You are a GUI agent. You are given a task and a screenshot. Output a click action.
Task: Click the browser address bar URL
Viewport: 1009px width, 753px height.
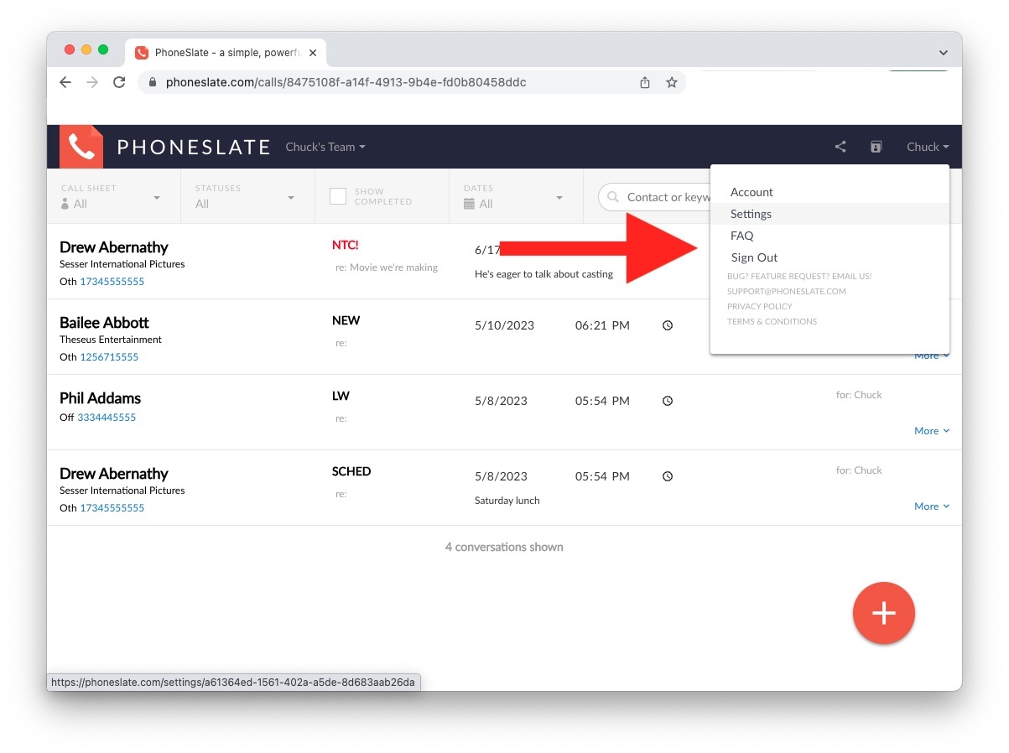[346, 82]
